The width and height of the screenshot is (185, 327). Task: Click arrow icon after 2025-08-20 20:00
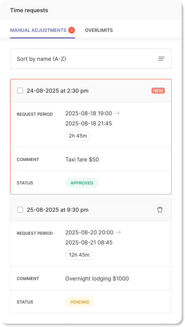118,232
